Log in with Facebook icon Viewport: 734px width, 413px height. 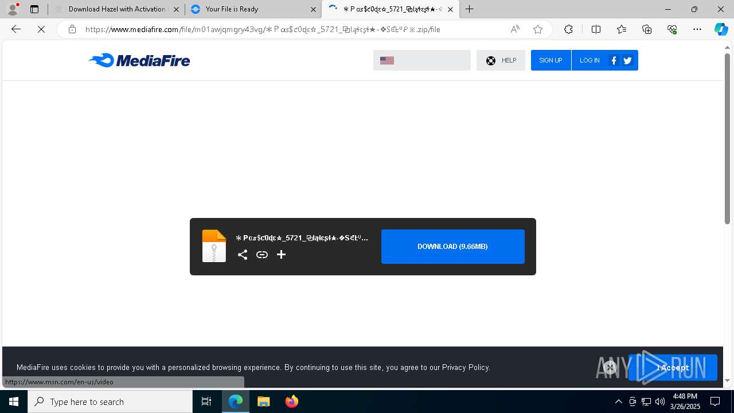(x=614, y=60)
